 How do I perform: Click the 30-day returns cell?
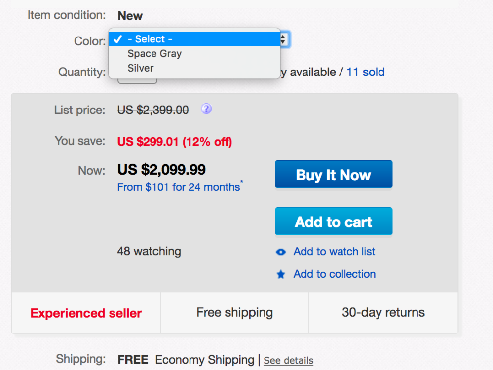383,312
